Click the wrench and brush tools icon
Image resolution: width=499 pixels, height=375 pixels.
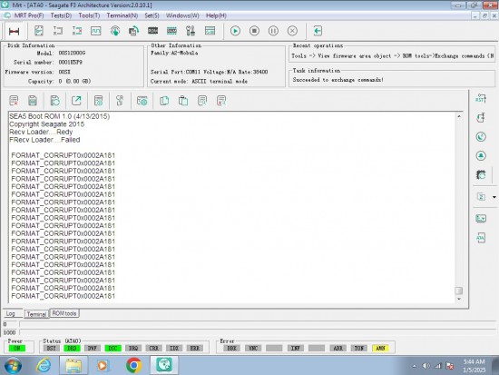(x=191, y=31)
